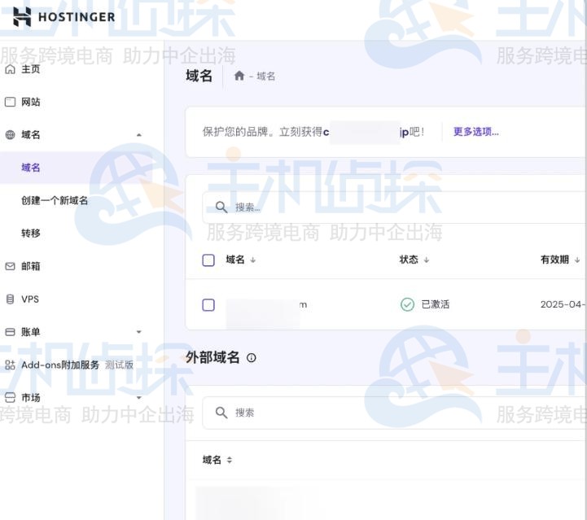Screen dimensions: 587x520
Task: Click the 更多选项... link
Action: click(x=475, y=132)
